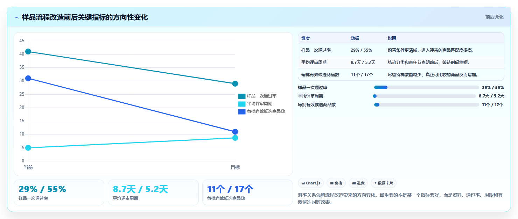Click the 目标 x-axis label
Viewport: 518px width, 219px height.
pos(235,168)
